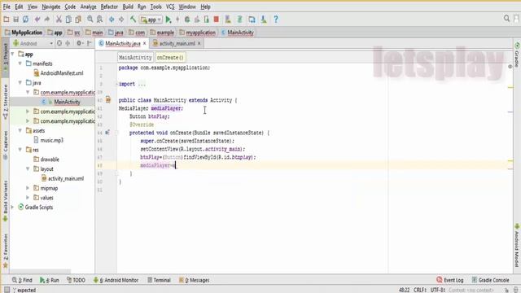Open the TODO tool window
The width and height of the screenshot is (521, 293).
(76, 280)
